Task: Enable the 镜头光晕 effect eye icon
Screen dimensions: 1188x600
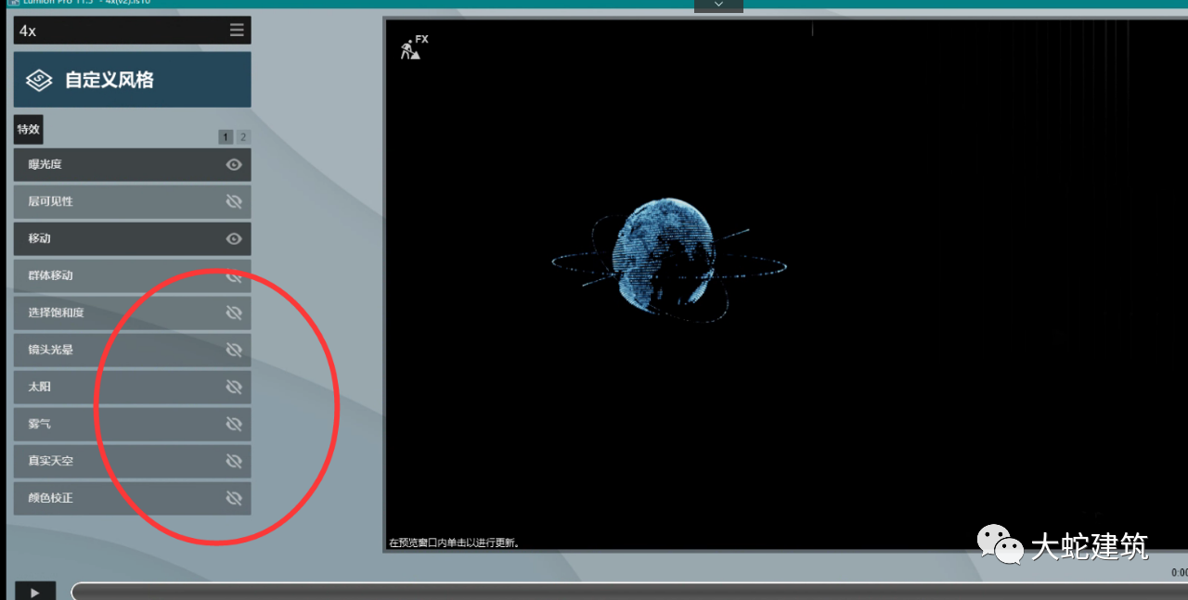Action: (234, 350)
